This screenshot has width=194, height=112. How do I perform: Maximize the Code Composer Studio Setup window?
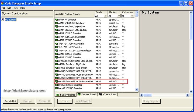[186, 3]
